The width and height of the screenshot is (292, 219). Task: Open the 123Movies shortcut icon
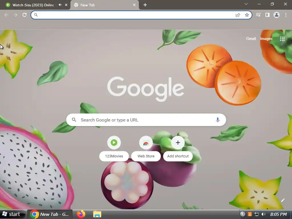pos(114,143)
